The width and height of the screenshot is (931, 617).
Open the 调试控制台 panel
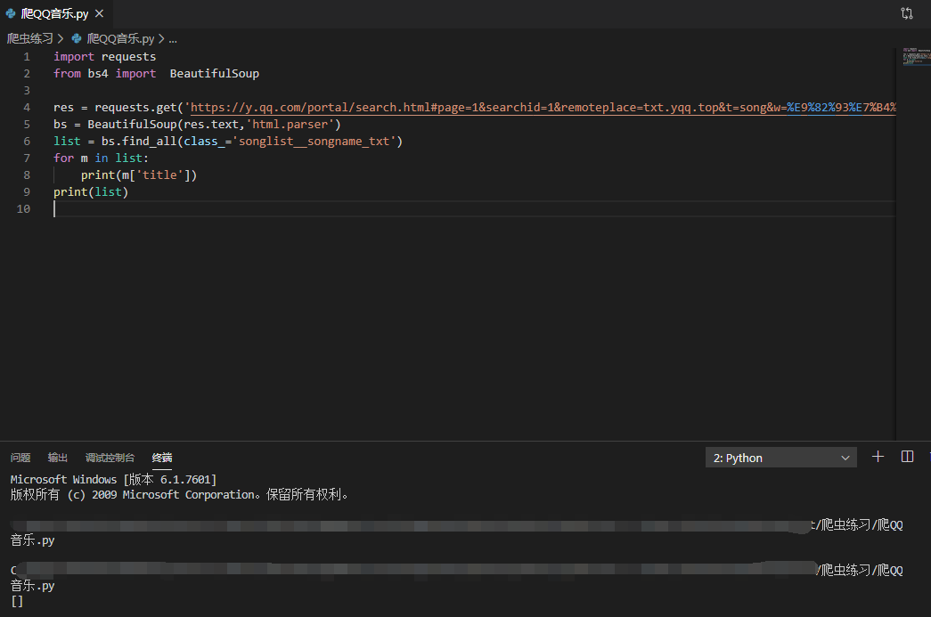coord(110,457)
